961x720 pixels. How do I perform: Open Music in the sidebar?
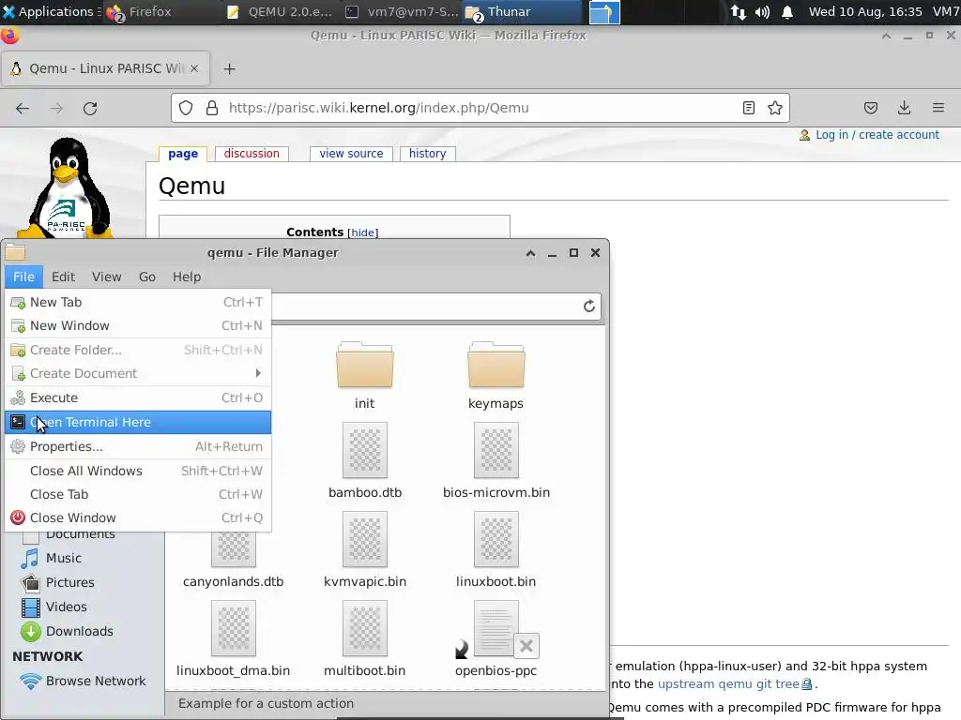[x=63, y=559]
